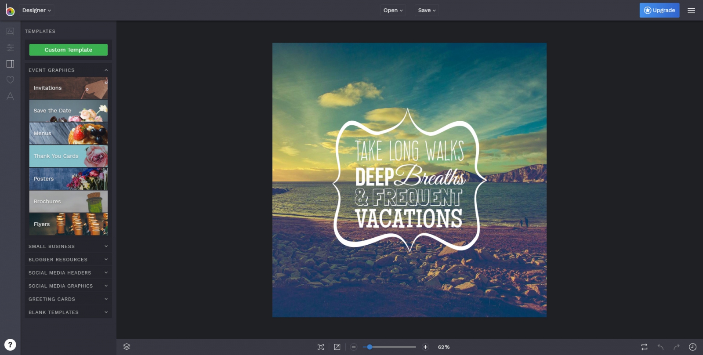This screenshot has height=355, width=703.
Task: Expand the Greeting Cards section
Action: [69, 299]
